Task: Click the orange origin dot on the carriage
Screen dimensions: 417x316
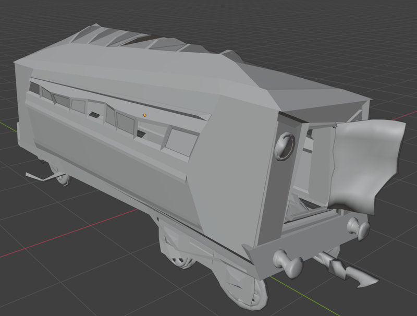Action: coord(145,114)
